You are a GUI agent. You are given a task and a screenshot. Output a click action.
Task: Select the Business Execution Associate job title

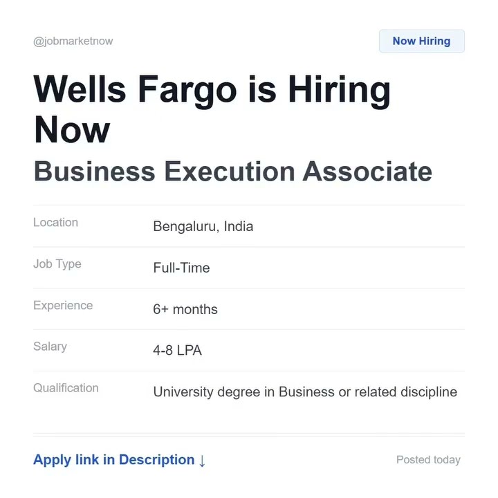click(232, 171)
